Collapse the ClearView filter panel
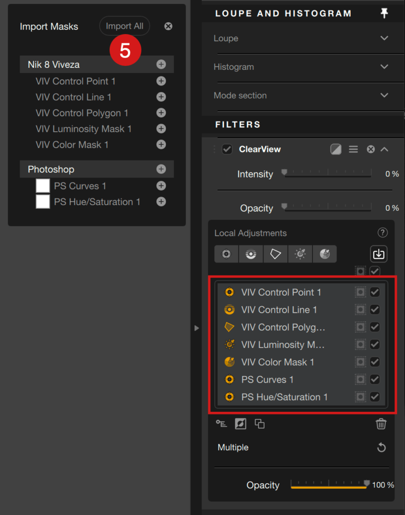 click(384, 149)
